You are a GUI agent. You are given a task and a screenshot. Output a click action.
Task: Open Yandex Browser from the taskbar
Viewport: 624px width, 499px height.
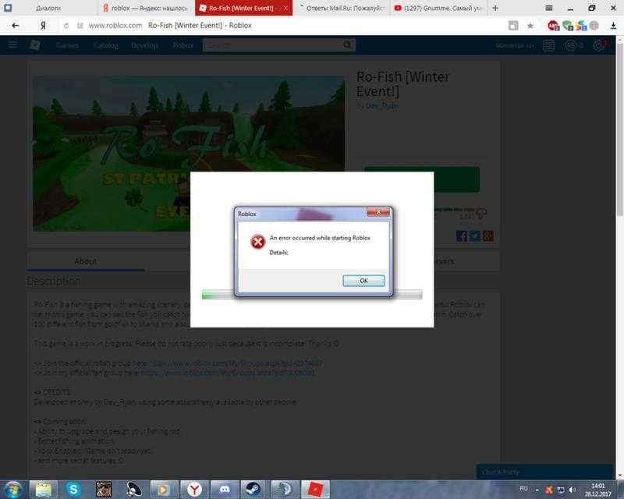(194, 490)
